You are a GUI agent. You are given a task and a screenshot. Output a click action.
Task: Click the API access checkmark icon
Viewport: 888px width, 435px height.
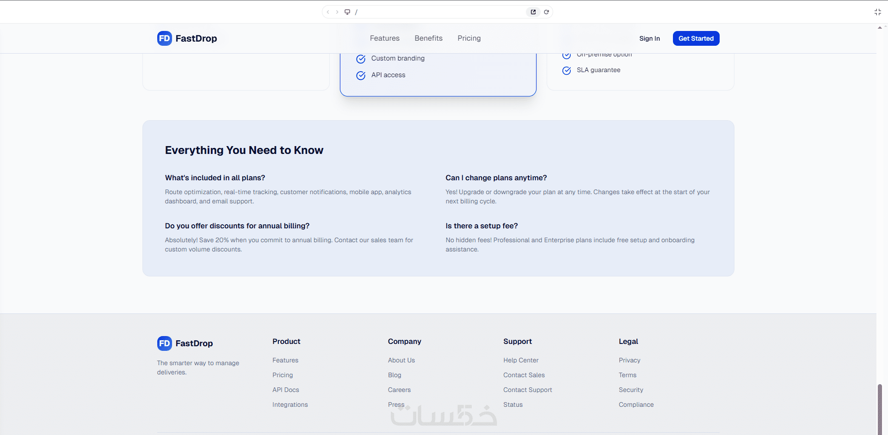pyautogui.click(x=361, y=75)
